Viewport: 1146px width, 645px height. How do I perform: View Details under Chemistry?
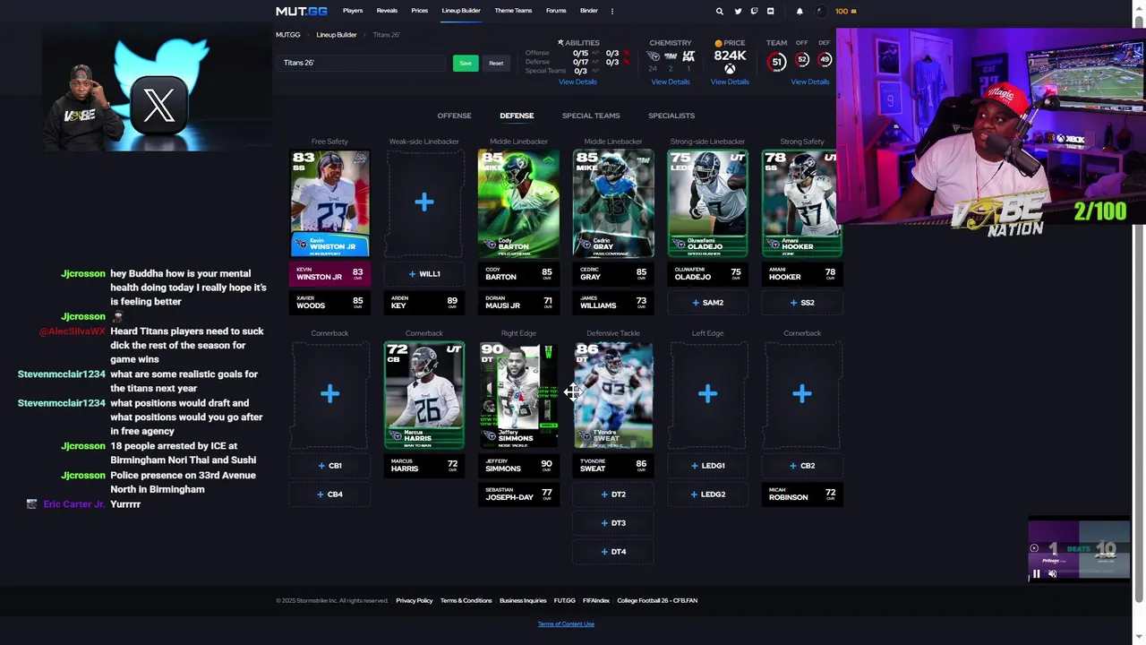pos(671,82)
